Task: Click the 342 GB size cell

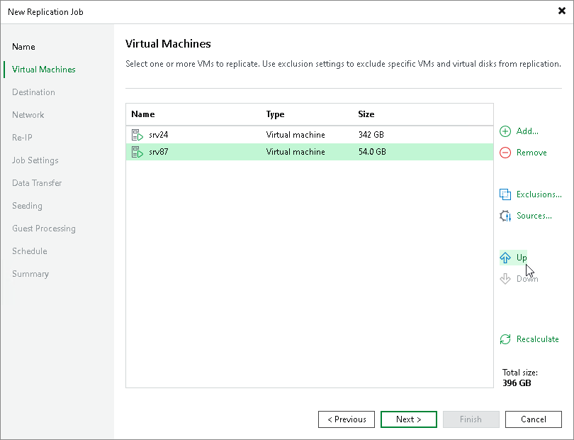Action: [371, 135]
